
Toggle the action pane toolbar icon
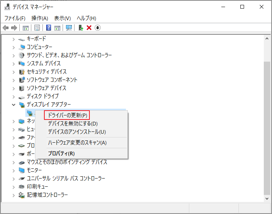tap(57, 28)
